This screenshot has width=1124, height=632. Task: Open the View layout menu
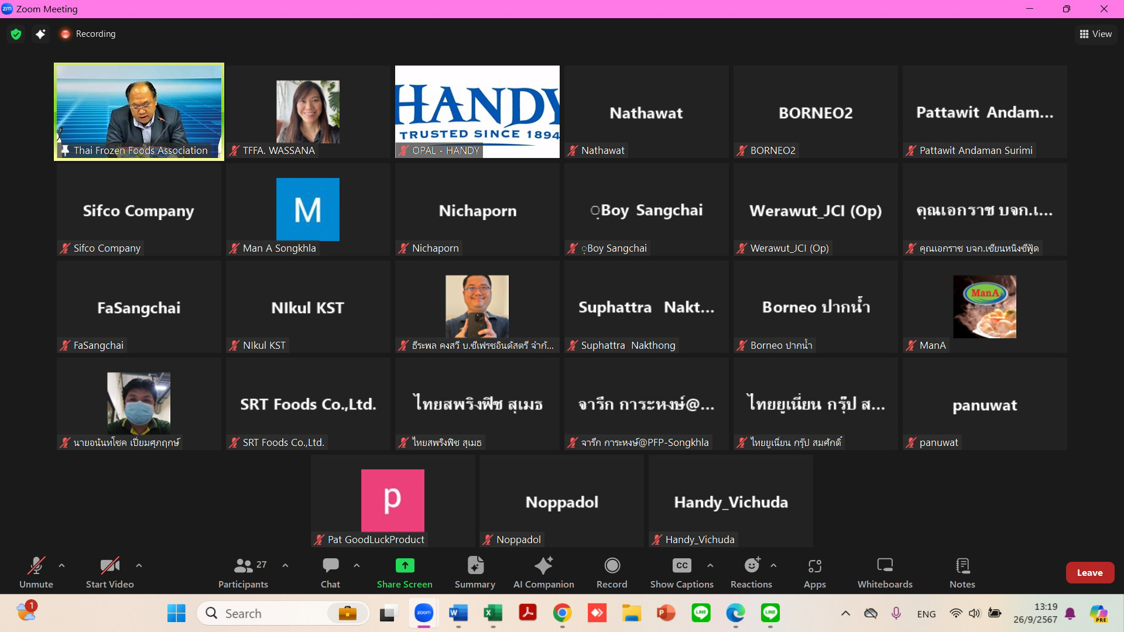coord(1095,34)
